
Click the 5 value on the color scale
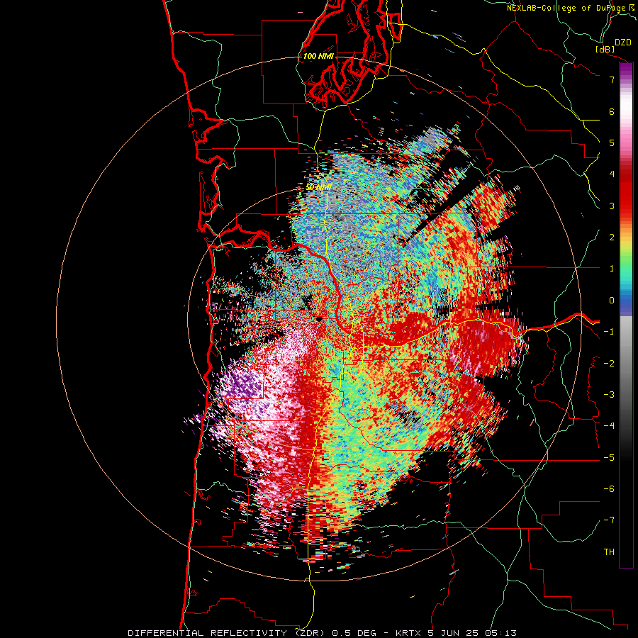[x=612, y=142]
